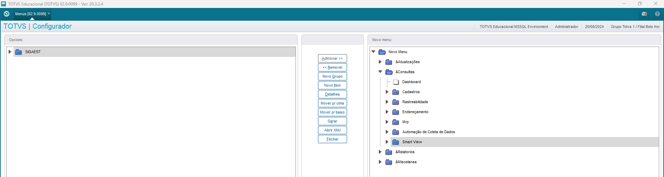Expand the SIGAEST tree node
Image resolution: width=664 pixels, height=177 pixels.
coord(10,52)
